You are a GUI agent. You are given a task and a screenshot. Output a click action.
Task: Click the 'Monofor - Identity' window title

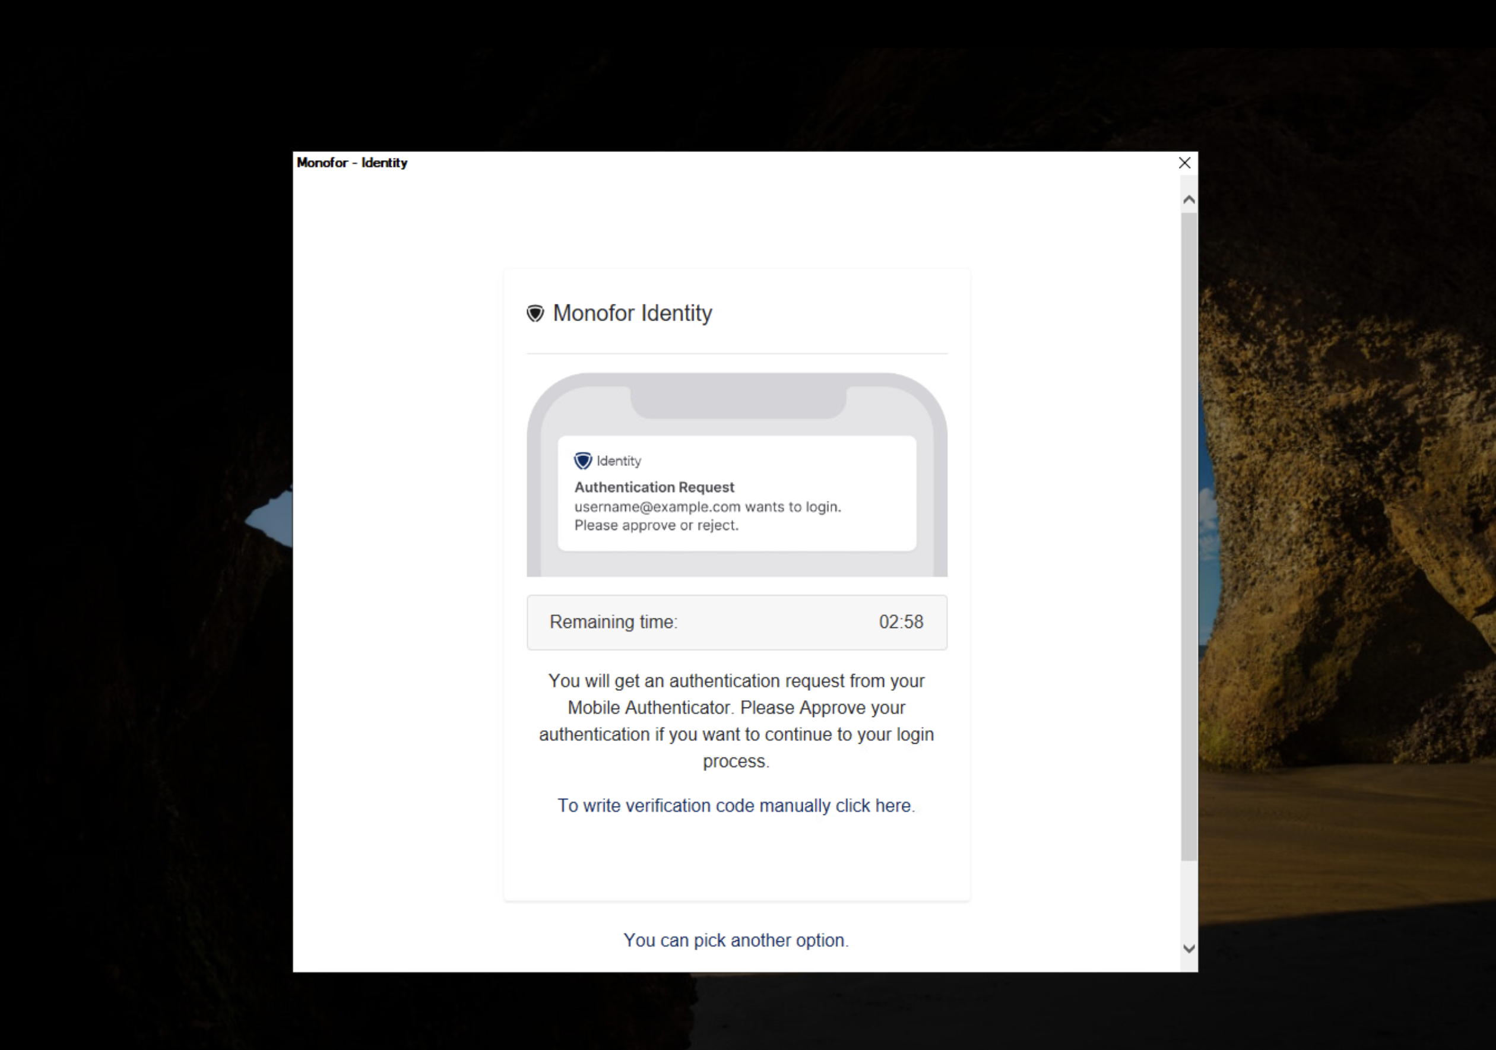click(x=352, y=163)
